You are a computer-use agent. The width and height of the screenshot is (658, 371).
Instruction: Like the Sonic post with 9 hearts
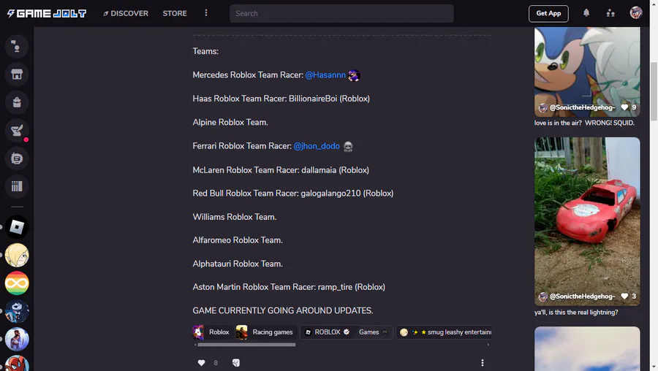tap(624, 108)
